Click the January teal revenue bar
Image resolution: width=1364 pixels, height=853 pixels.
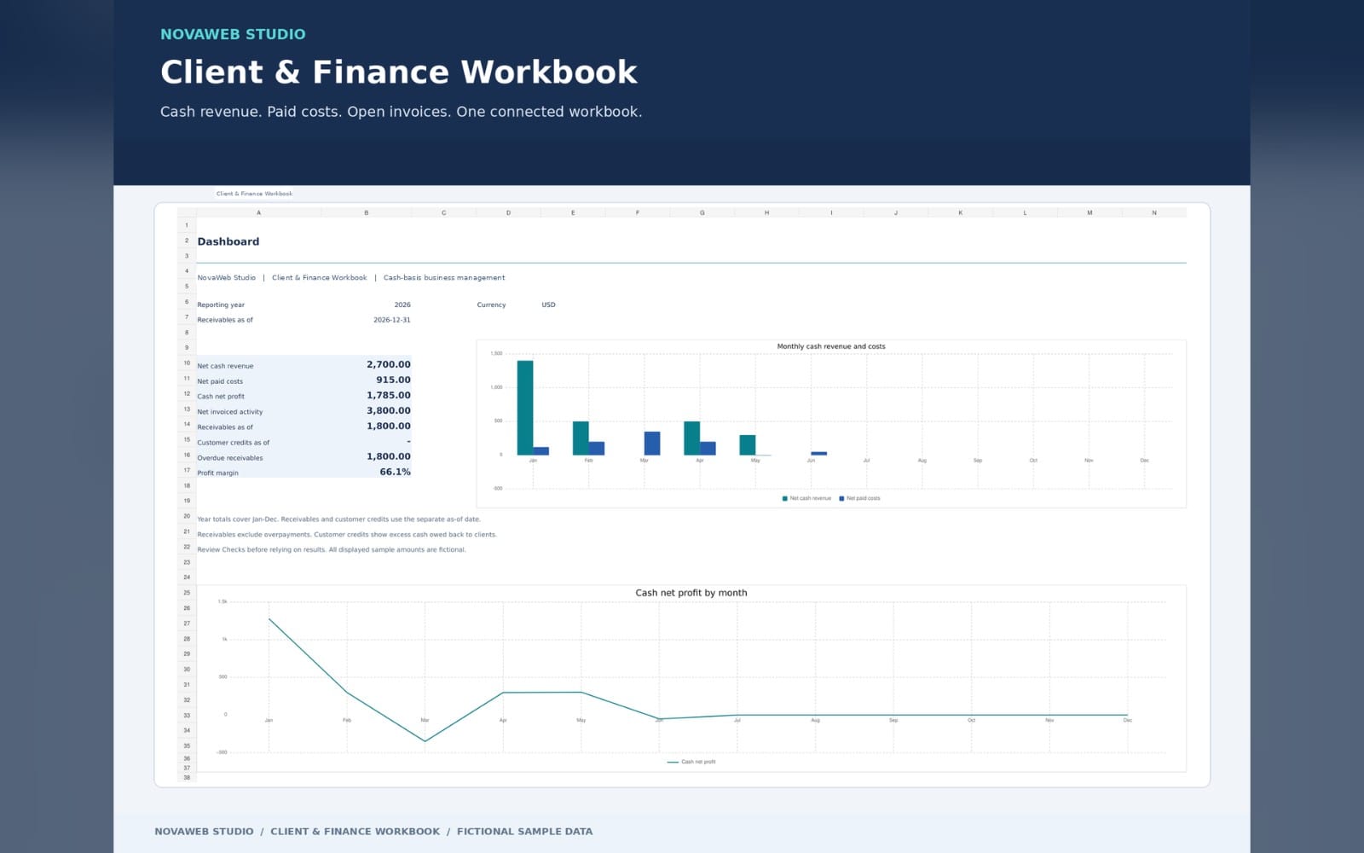(x=525, y=408)
